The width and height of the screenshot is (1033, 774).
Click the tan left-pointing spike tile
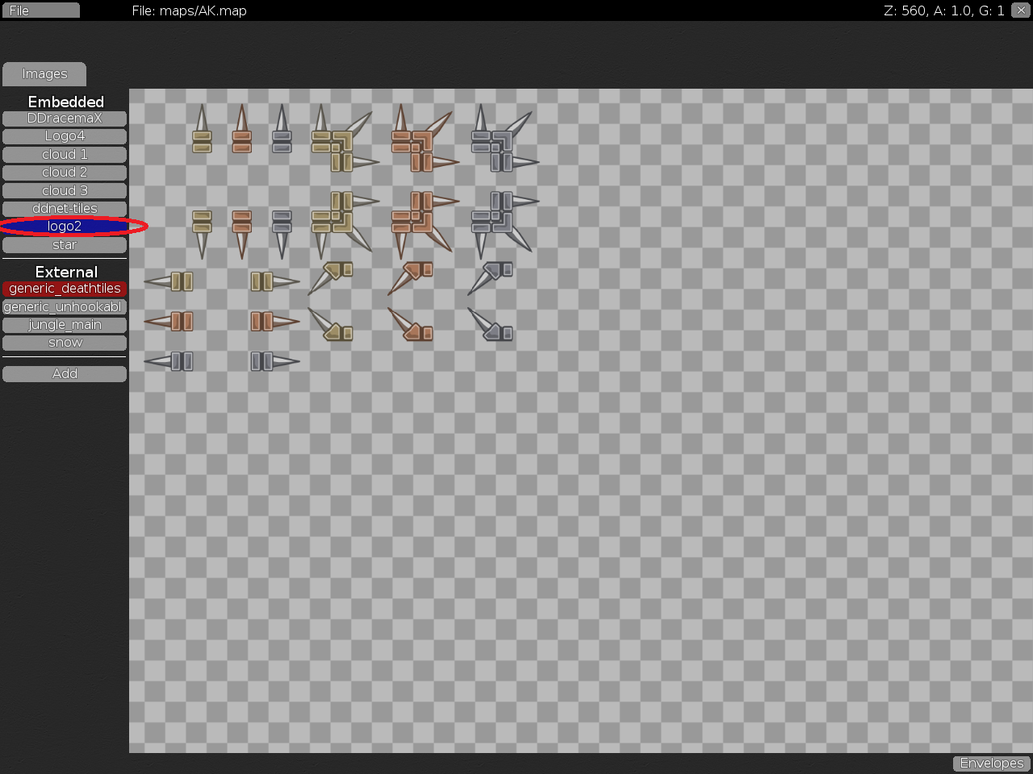click(x=169, y=281)
